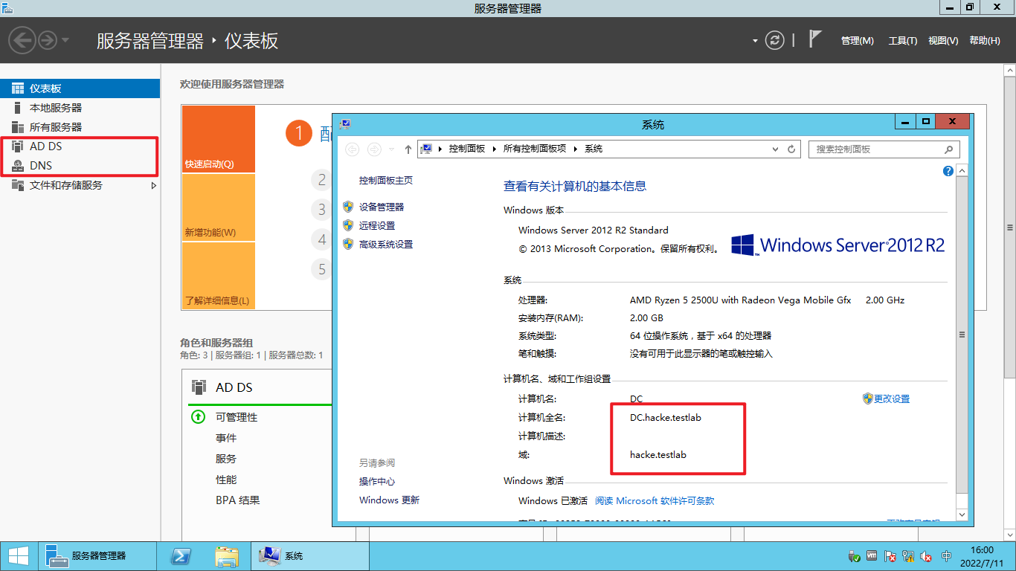Expand 文件和存储服务 with its arrow
The image size is (1016, 571).
coord(154,185)
